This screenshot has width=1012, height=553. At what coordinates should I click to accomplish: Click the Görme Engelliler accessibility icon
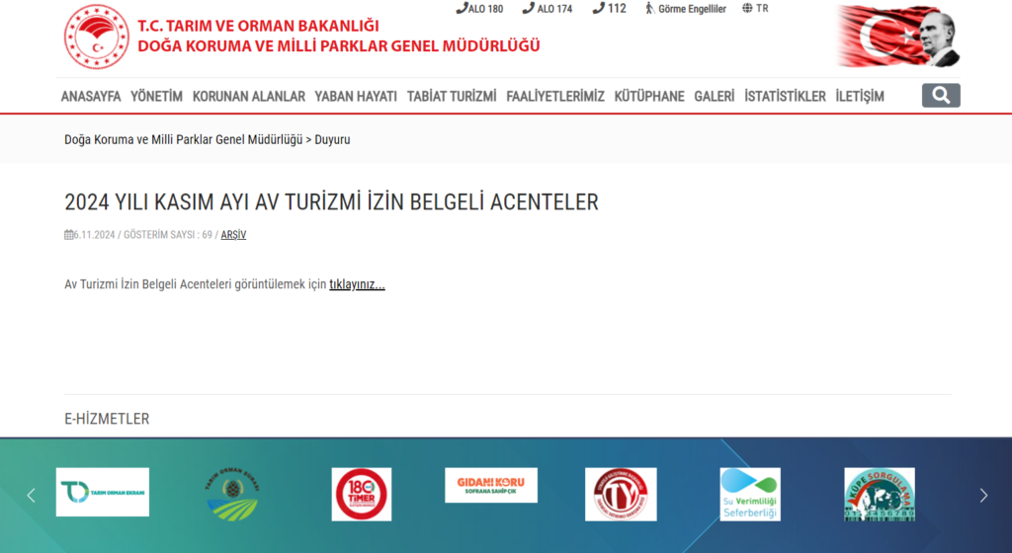tap(650, 8)
